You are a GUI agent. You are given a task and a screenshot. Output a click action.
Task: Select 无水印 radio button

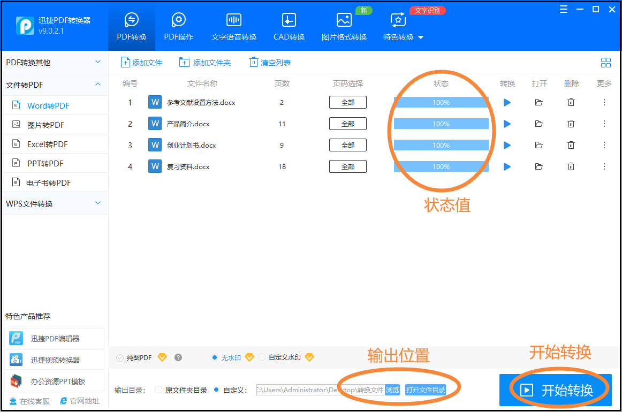(x=215, y=357)
